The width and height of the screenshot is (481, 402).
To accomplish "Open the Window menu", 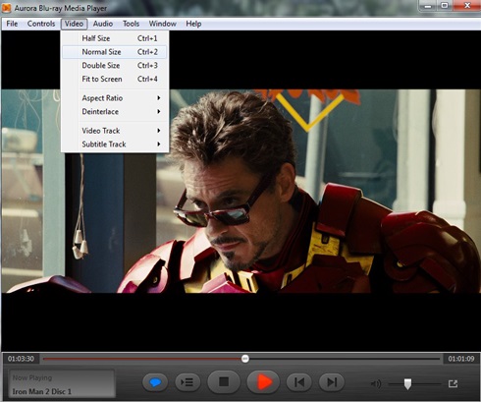I will 163,24.
